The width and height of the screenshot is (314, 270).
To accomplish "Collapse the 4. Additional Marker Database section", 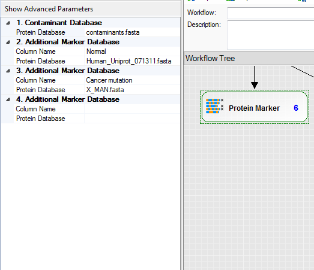I will click(x=8, y=99).
